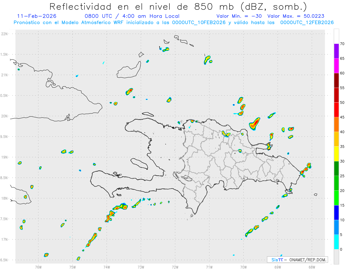
Task: Click the '17N' latitude label
Action: (5, 239)
